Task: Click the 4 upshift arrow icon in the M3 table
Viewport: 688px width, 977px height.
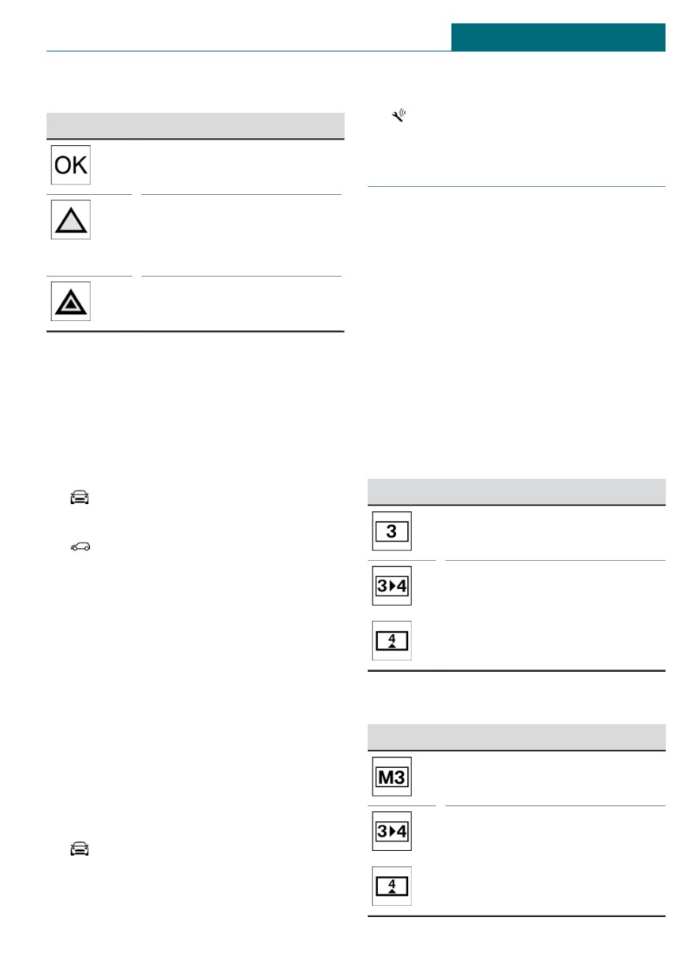Action: pos(391,886)
